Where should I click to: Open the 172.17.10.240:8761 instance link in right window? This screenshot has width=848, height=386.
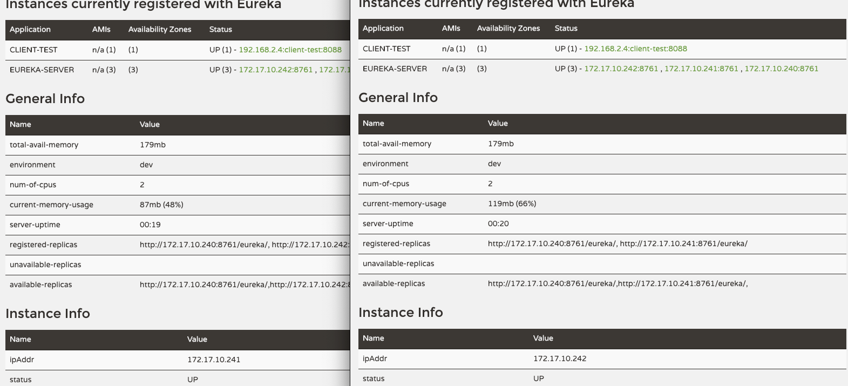tap(781, 69)
